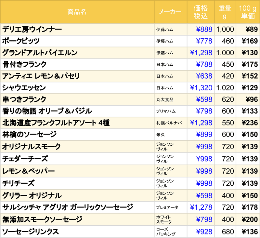Click unit price ¥96 for 串つきフランク

pos(252,99)
